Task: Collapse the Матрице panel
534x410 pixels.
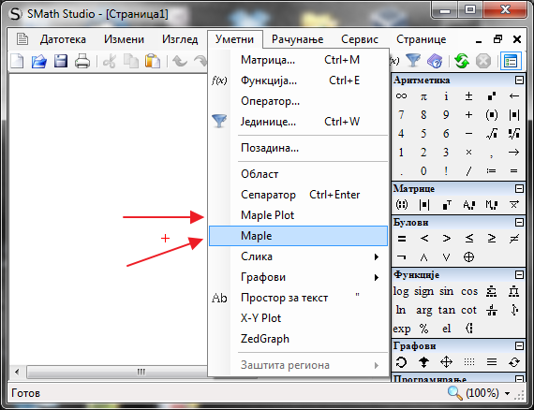Action: (x=519, y=188)
